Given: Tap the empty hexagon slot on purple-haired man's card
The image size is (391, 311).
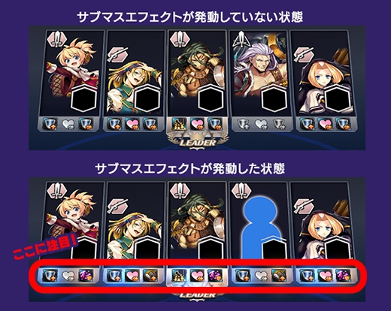Looking at the screenshot, I should 274,98.
